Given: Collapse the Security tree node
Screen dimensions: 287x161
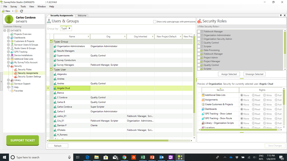Looking at the screenshot, I should tap(8, 66).
